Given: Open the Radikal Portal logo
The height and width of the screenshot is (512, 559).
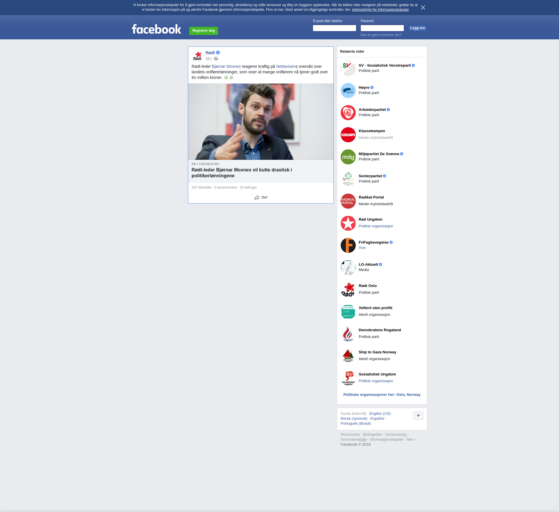Looking at the screenshot, I should (348, 201).
